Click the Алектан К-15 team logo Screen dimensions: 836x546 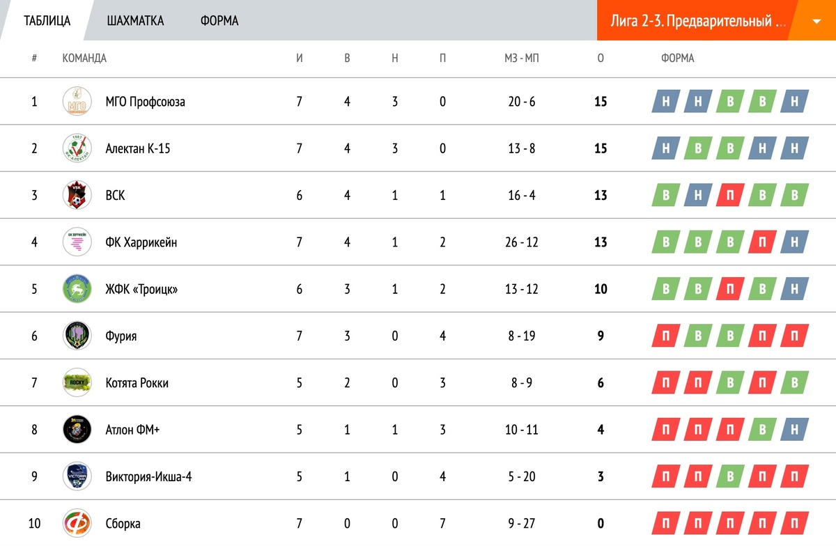tap(77, 148)
